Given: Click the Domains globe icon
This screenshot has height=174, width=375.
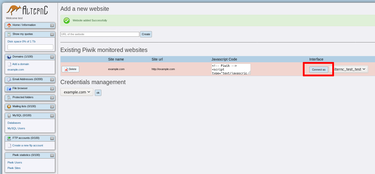Looking at the screenshot, I should pyautogui.click(x=9, y=57).
